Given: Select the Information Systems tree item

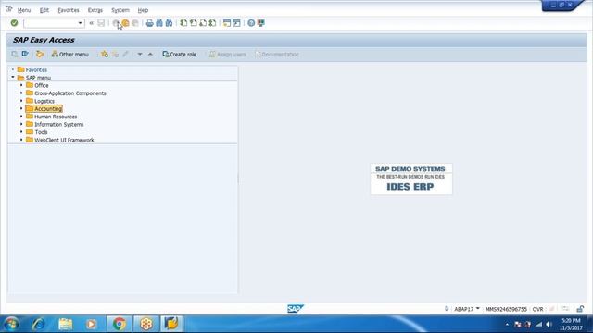Looking at the screenshot, I should coord(59,124).
